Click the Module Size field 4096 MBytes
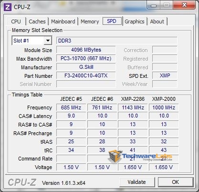 (86, 50)
